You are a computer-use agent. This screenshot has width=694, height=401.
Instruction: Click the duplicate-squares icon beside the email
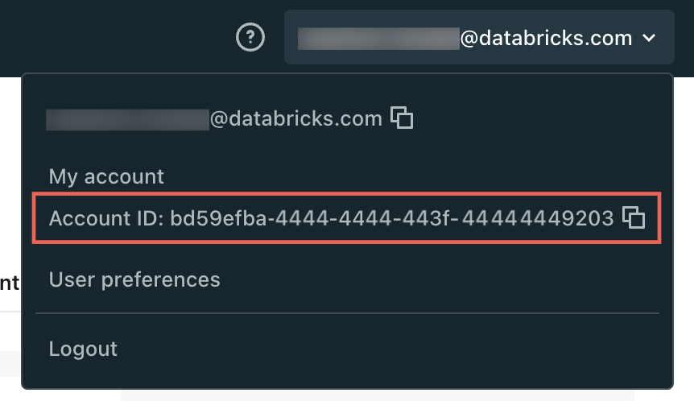pyautogui.click(x=402, y=118)
